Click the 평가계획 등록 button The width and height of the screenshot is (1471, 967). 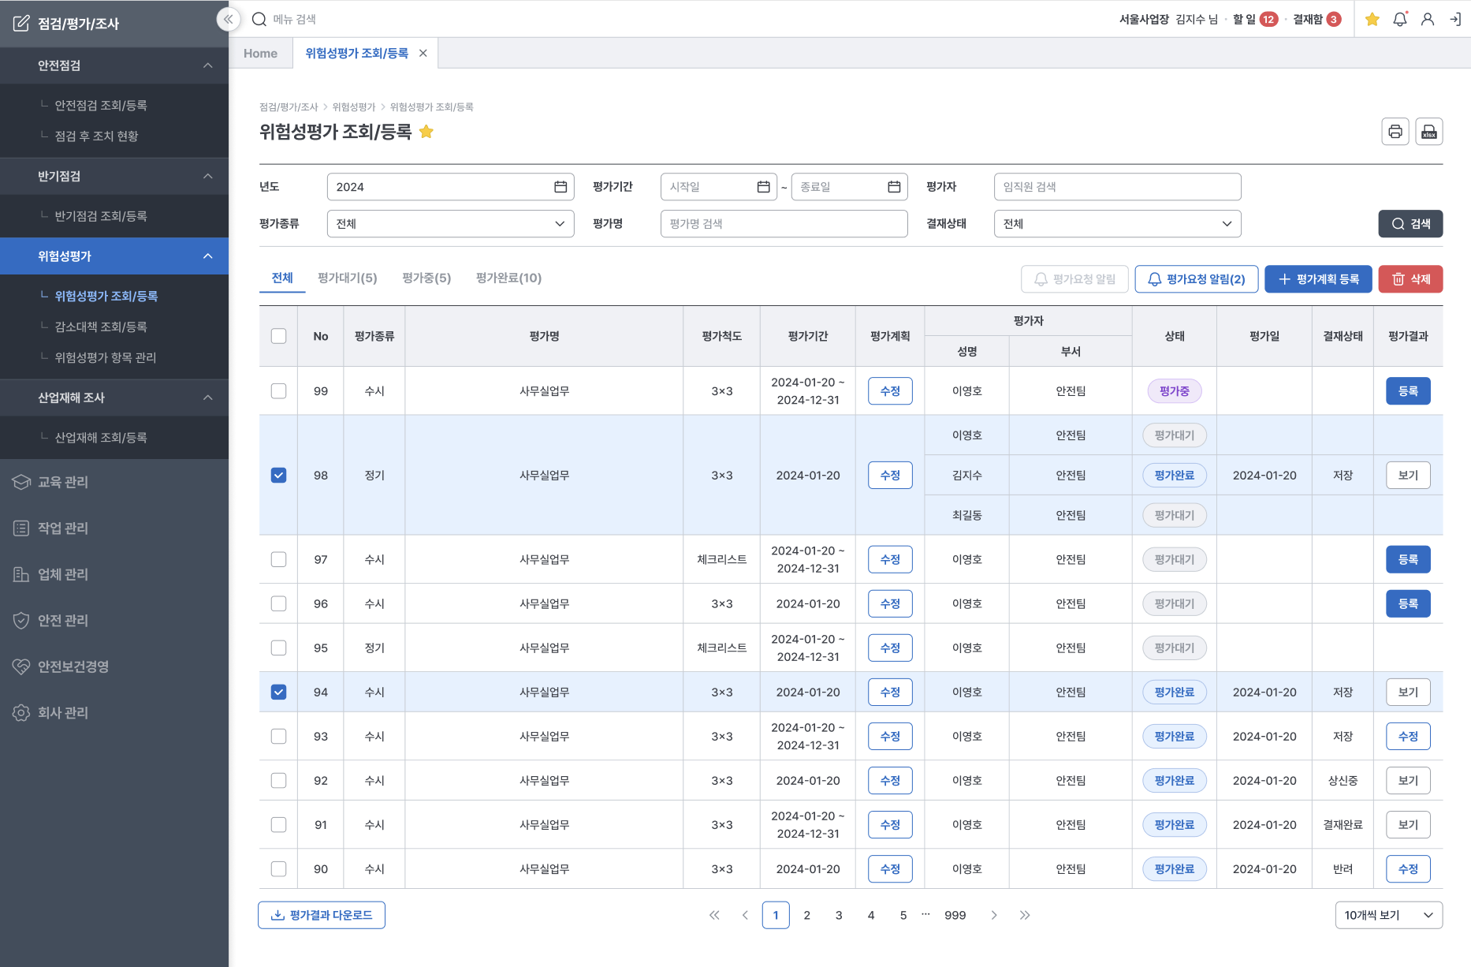pos(1318,279)
